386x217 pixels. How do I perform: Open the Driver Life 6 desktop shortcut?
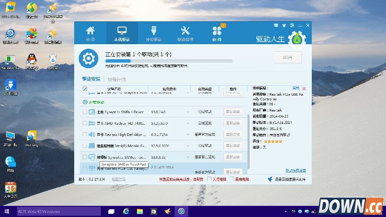[x=10, y=33]
